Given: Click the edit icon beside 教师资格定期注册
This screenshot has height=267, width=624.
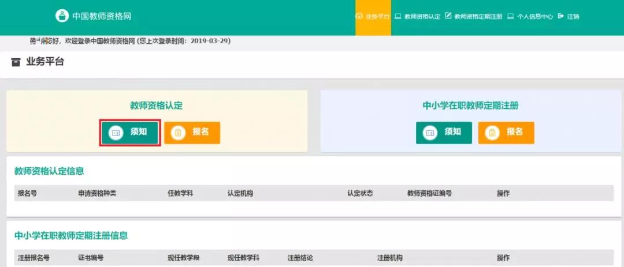Looking at the screenshot, I should (448, 16).
